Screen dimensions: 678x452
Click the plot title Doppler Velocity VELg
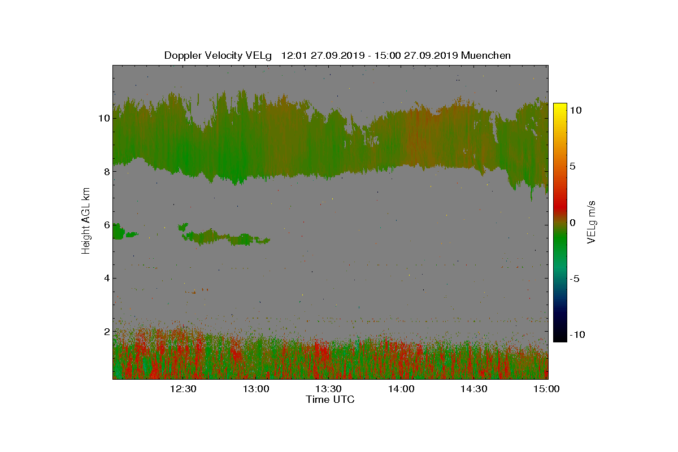pos(218,55)
